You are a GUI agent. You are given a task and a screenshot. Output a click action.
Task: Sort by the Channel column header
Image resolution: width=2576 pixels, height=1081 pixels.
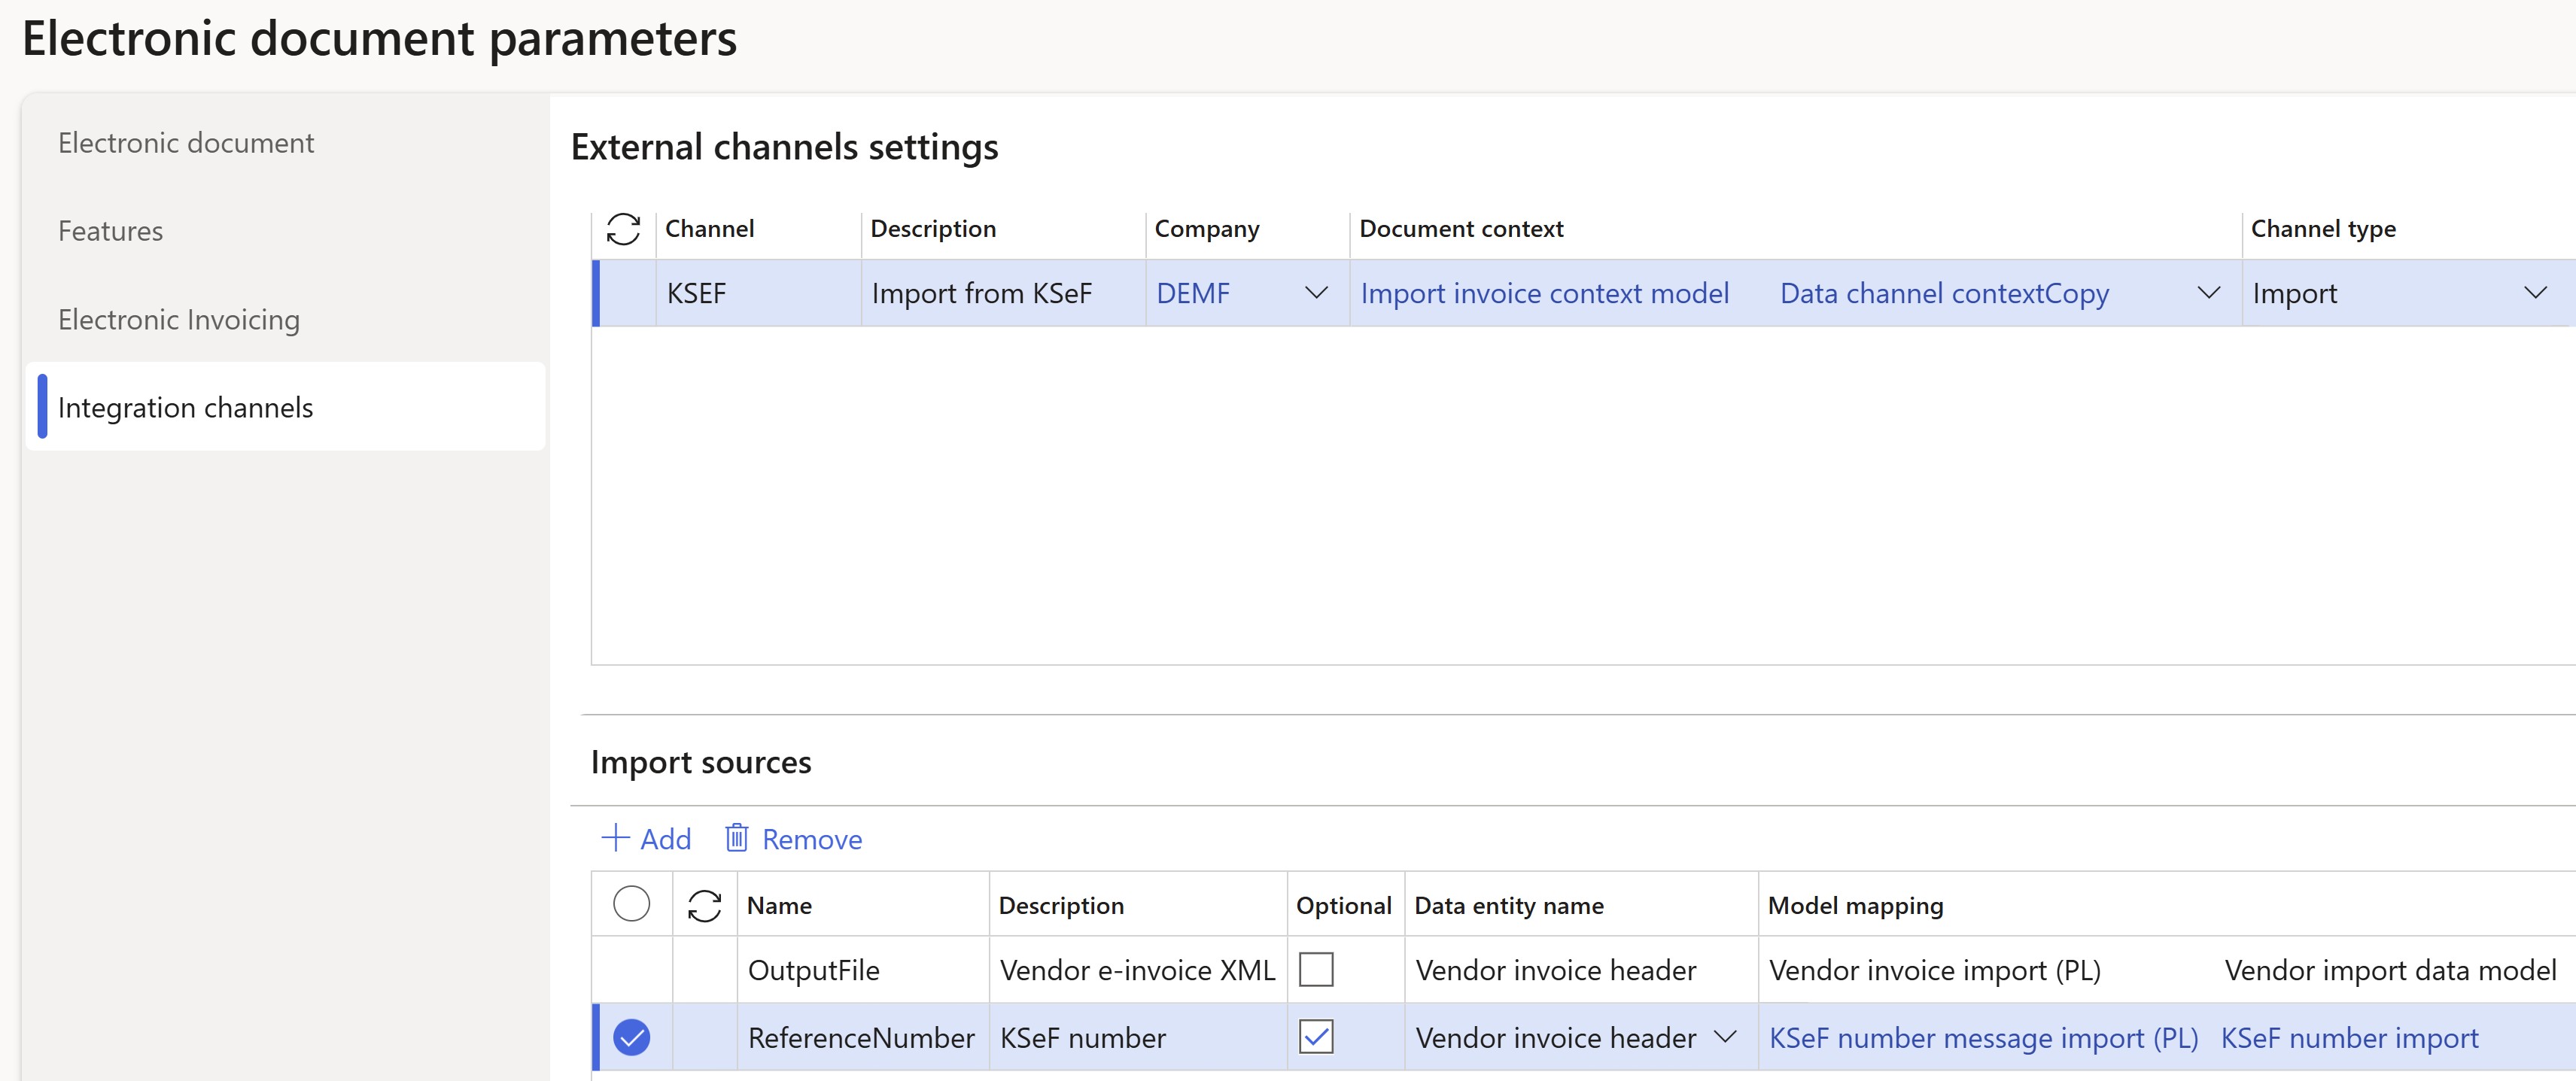coord(709,229)
